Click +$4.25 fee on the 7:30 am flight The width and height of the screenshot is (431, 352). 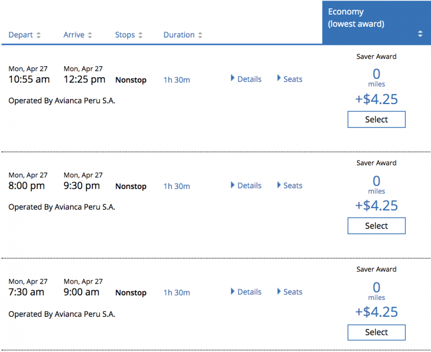coord(376,312)
